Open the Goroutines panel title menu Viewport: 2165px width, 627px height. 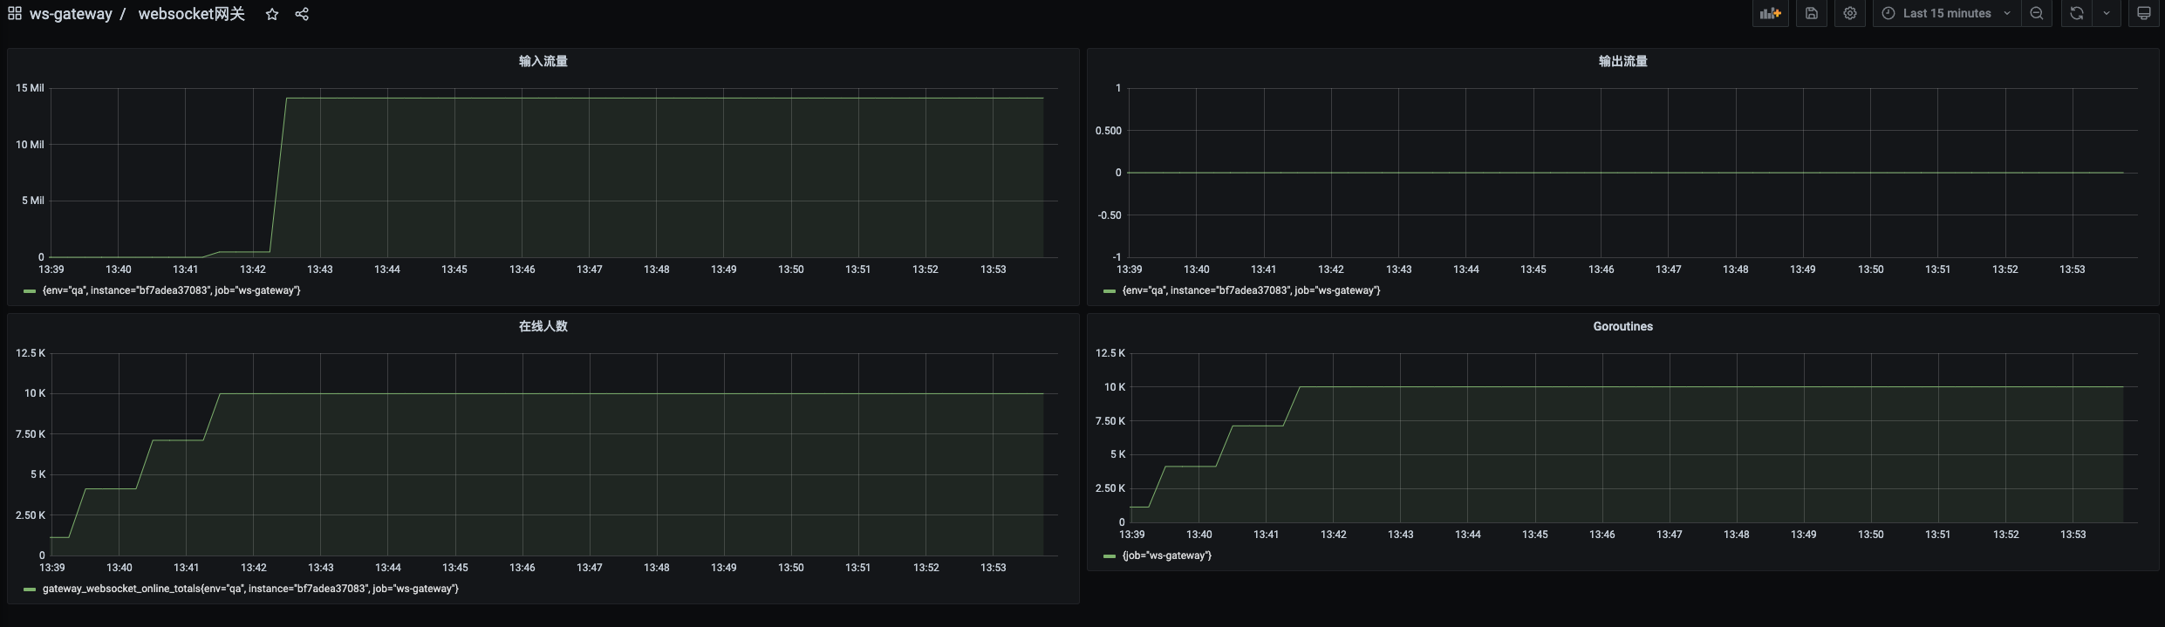(1623, 326)
